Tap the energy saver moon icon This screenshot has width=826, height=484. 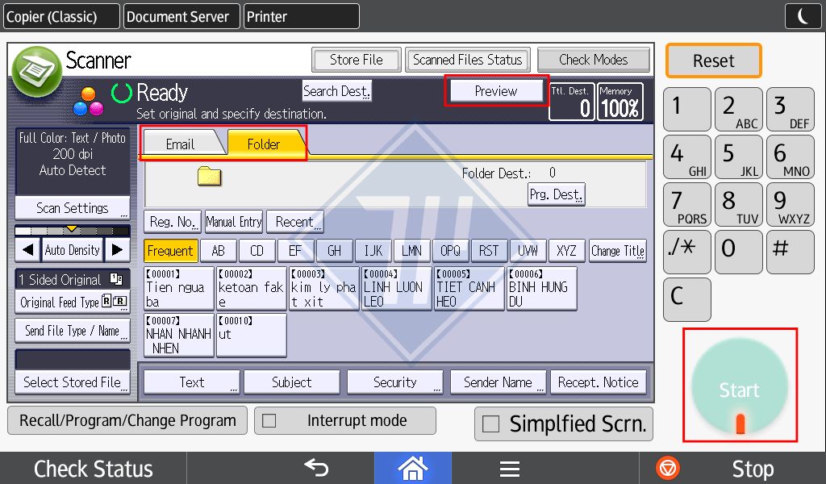point(803,16)
